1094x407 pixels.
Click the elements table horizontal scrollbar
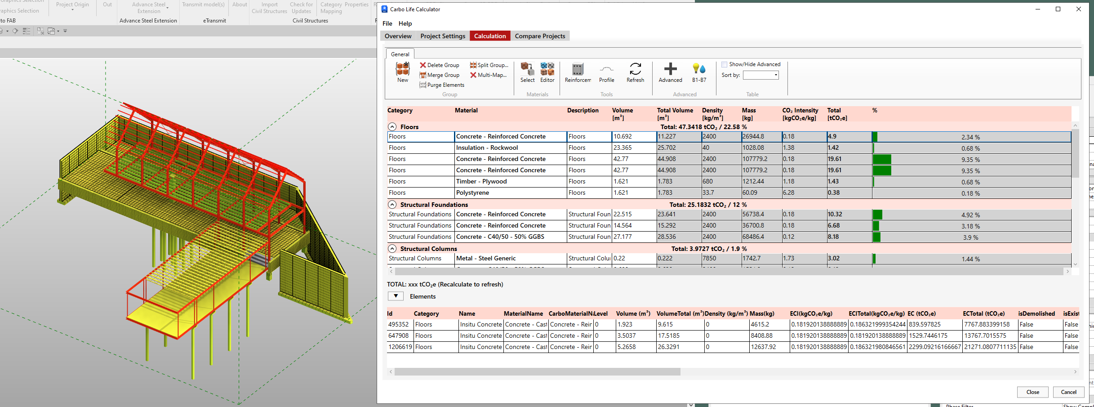(537, 371)
